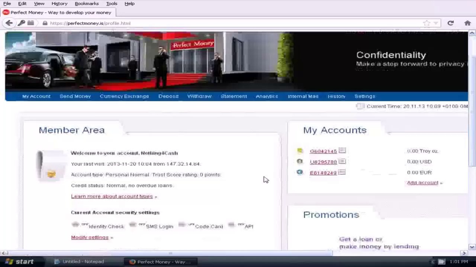Click the address bar URL field
The width and height of the screenshot is (476, 267).
click(234, 23)
